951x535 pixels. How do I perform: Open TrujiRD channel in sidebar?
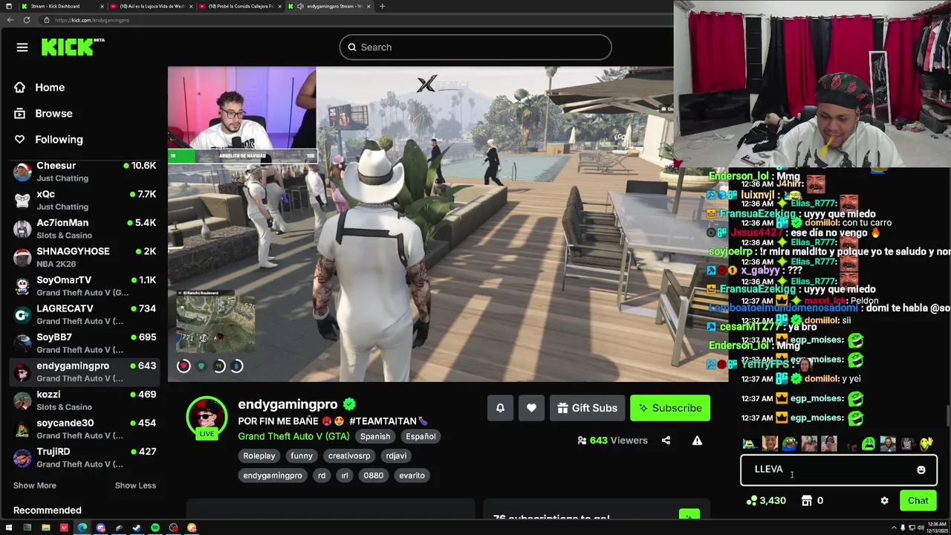(x=85, y=458)
